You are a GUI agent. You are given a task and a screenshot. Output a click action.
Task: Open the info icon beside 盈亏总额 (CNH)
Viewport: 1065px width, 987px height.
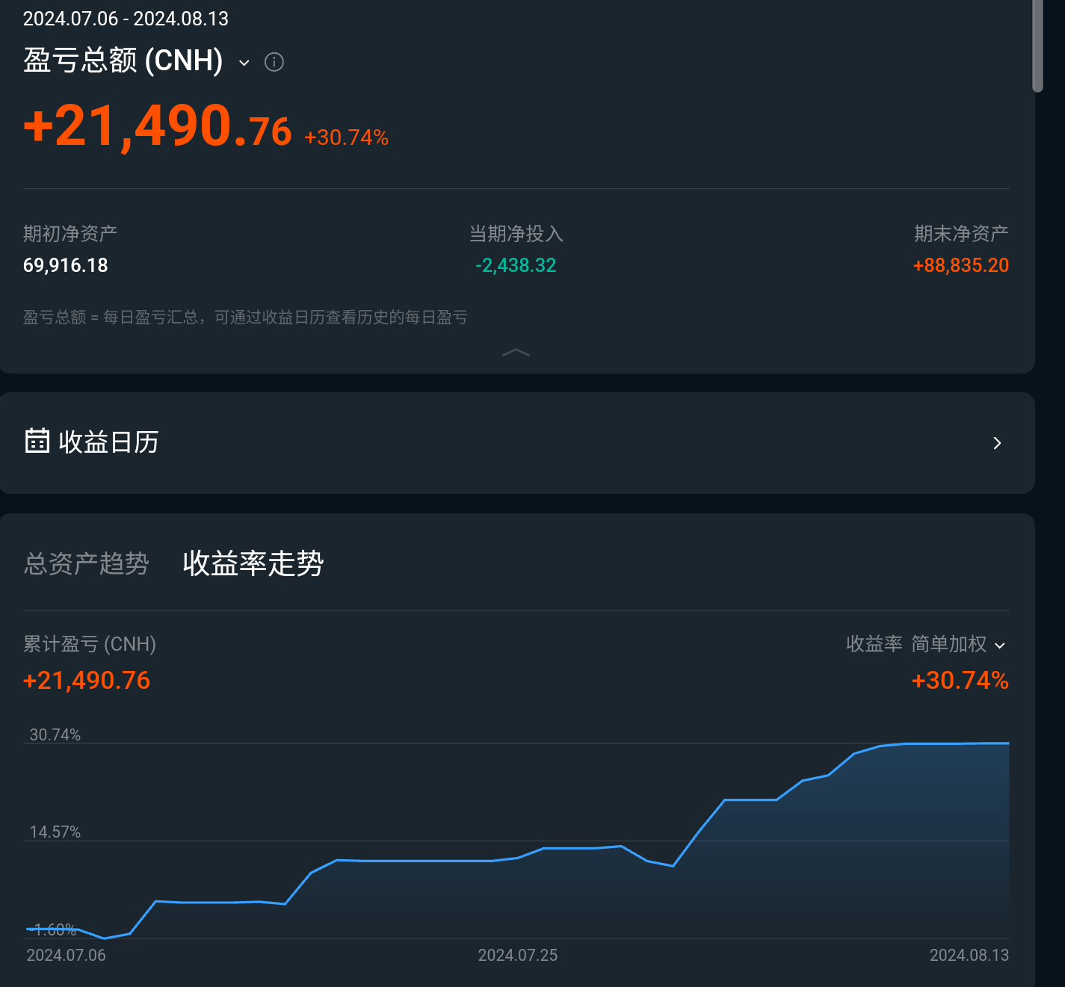click(x=274, y=62)
